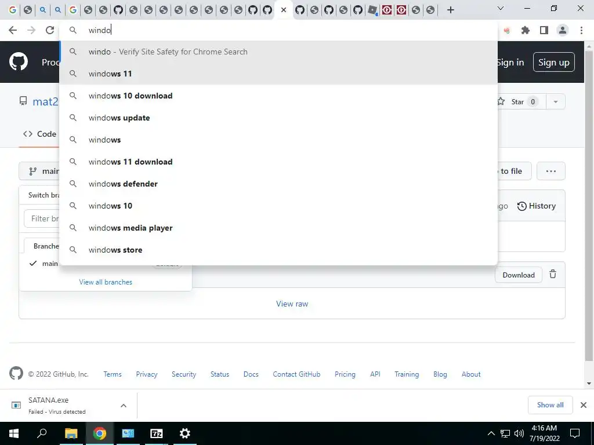The width and height of the screenshot is (594, 445).
Task: Click the page vertical scrollbar
Action: (x=589, y=205)
